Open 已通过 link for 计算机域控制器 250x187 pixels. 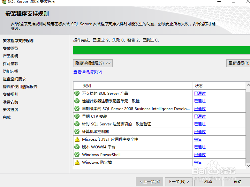200,132
